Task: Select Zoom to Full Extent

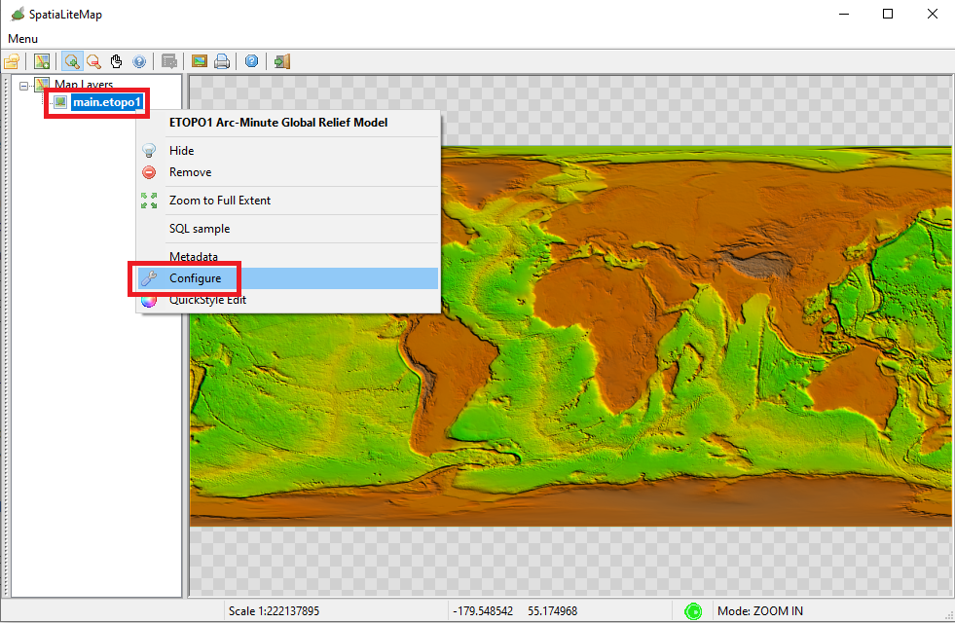Action: click(287, 201)
